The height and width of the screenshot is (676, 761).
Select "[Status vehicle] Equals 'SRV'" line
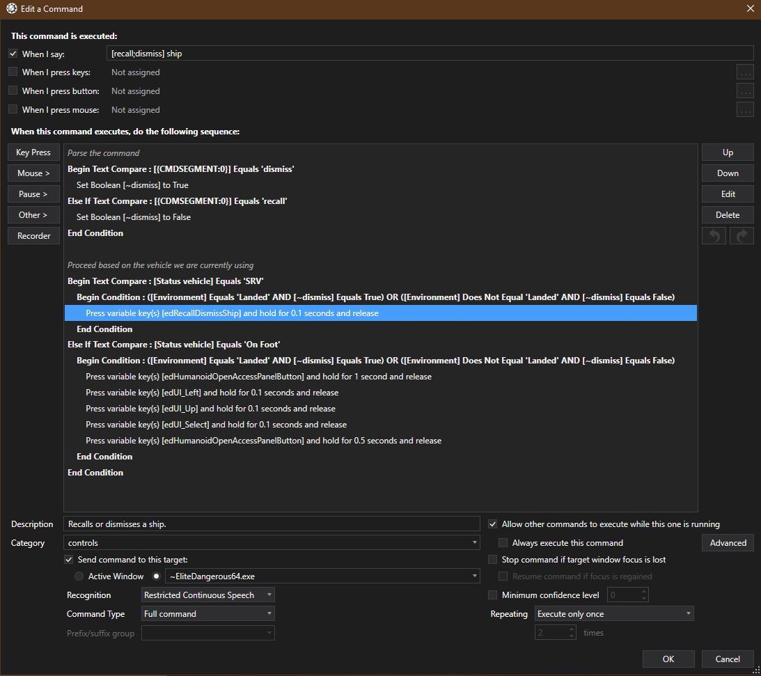(380, 281)
